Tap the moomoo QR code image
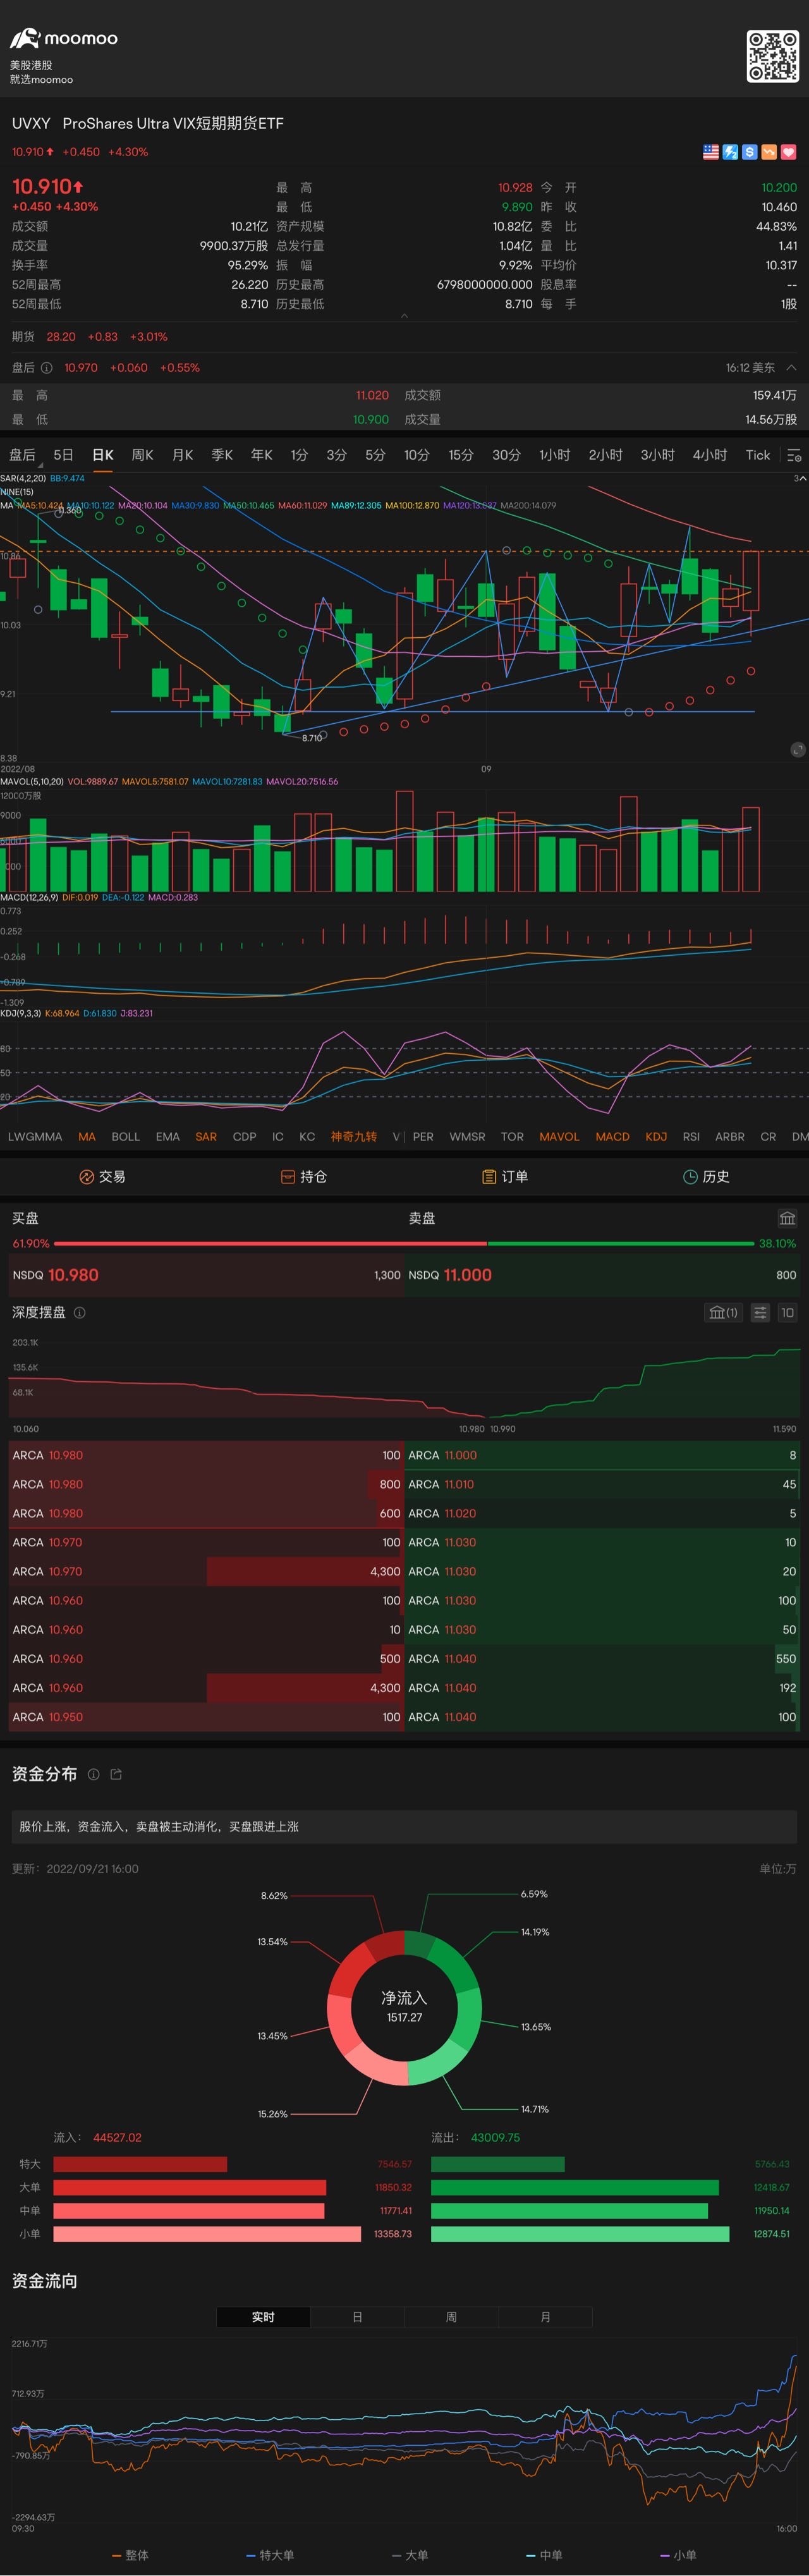The width and height of the screenshot is (809, 2576). click(772, 56)
